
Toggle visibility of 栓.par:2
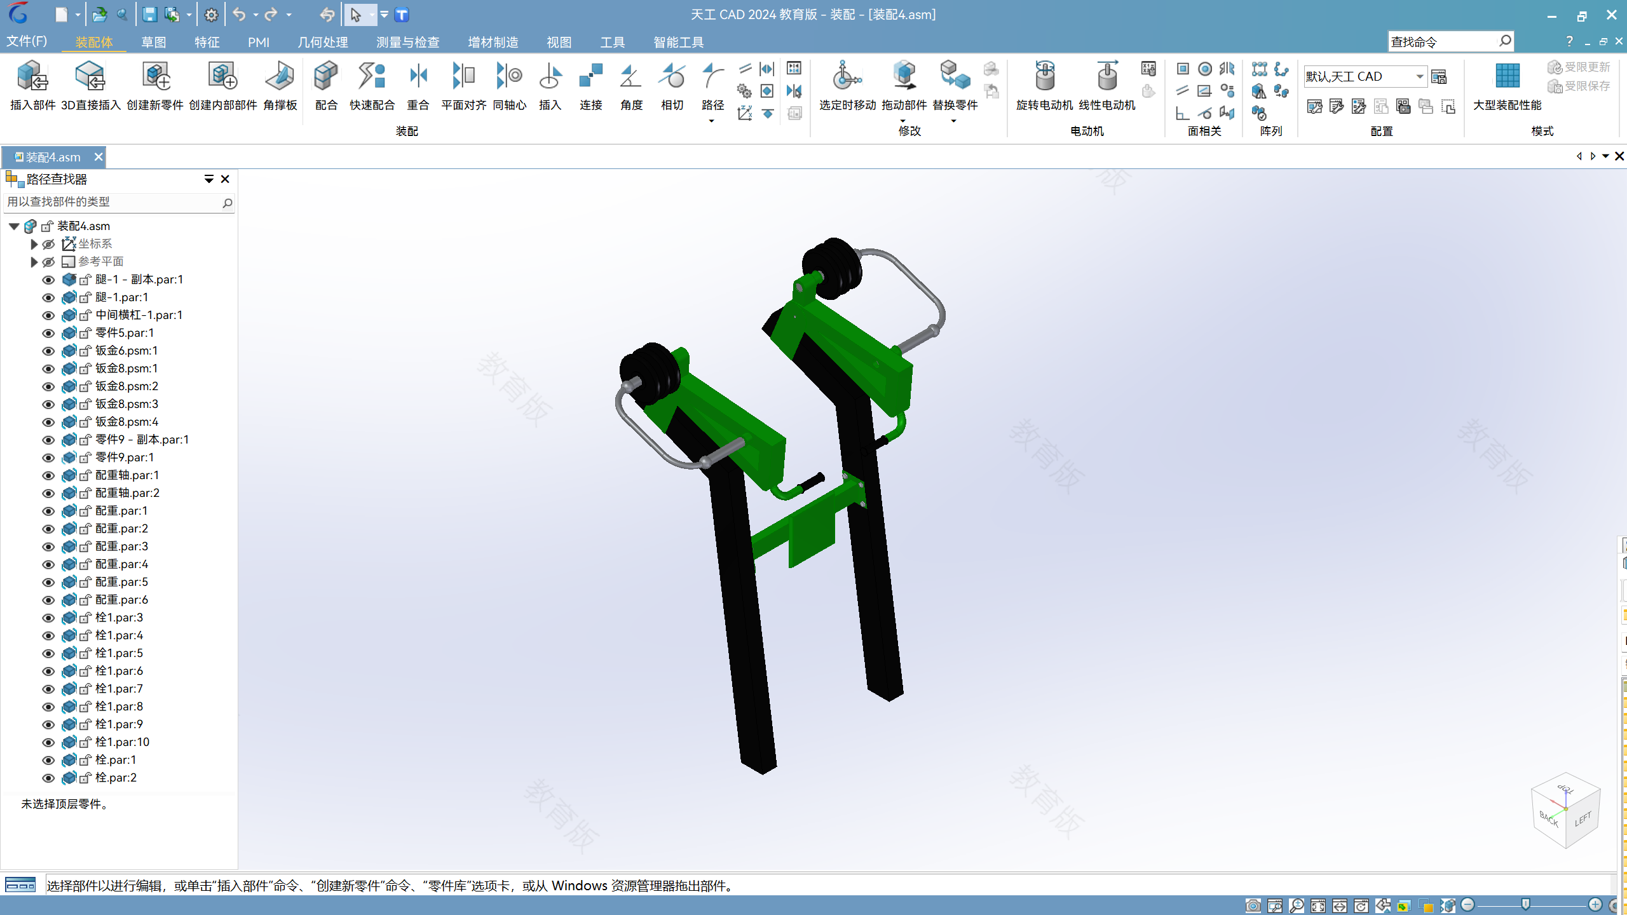point(48,778)
